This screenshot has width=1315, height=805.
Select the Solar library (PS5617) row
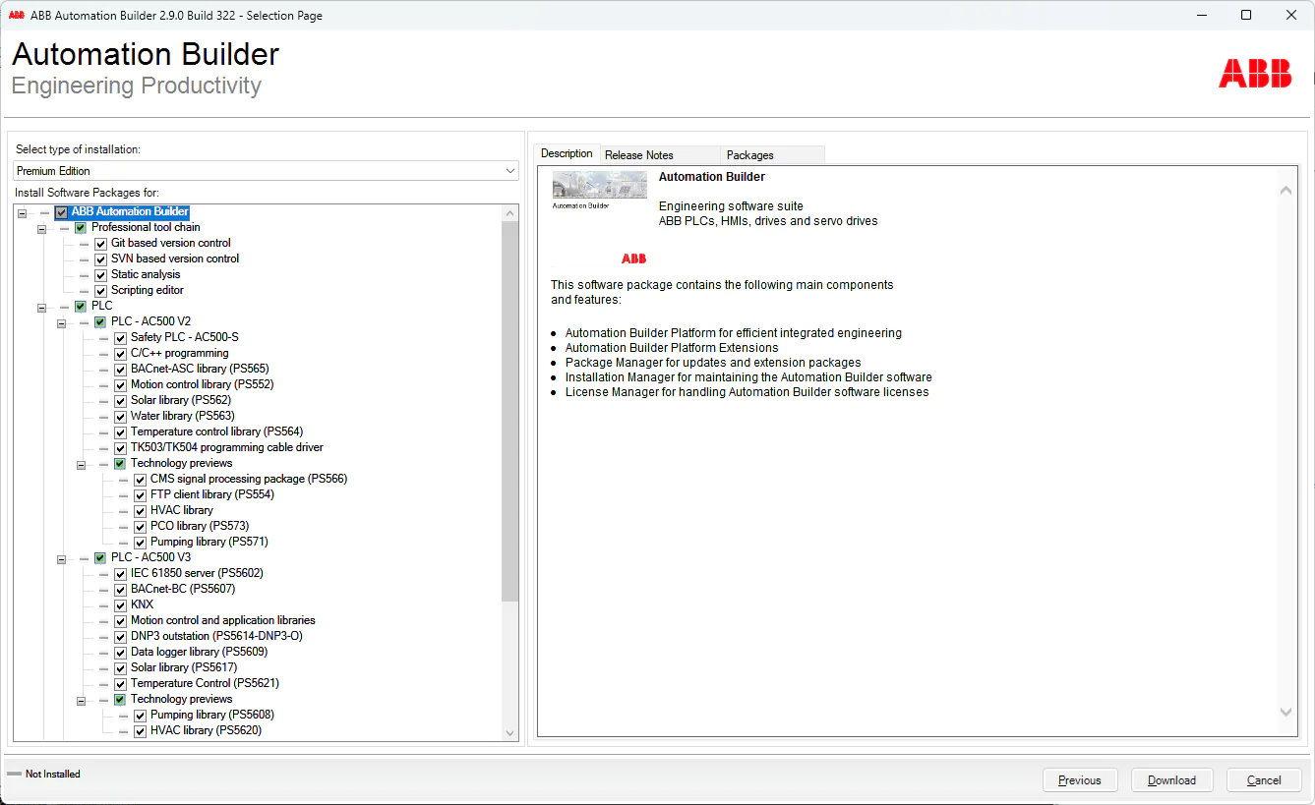click(x=184, y=667)
